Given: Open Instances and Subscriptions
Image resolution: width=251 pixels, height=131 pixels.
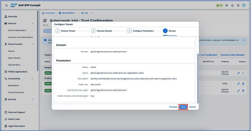Looking at the screenshot, I should click(20, 37).
